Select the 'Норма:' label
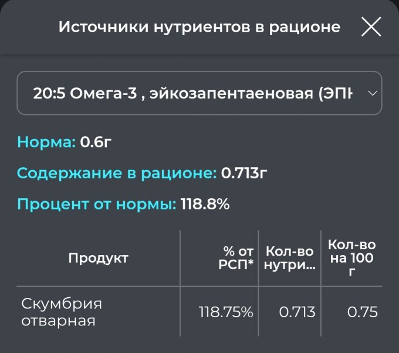This screenshot has height=353, width=399. (x=47, y=142)
